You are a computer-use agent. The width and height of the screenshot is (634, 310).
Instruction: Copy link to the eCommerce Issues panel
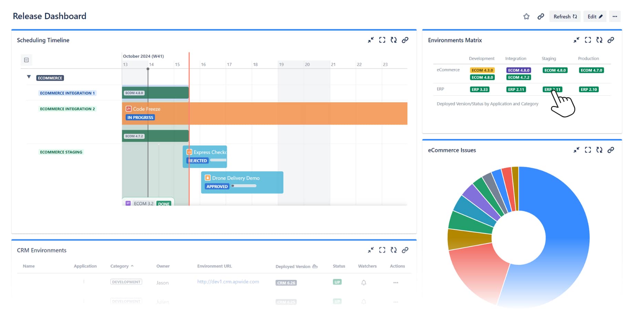tap(611, 150)
